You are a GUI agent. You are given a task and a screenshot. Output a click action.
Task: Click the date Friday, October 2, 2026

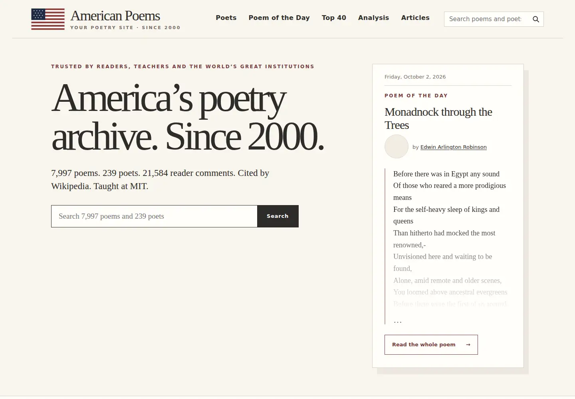pos(415,77)
